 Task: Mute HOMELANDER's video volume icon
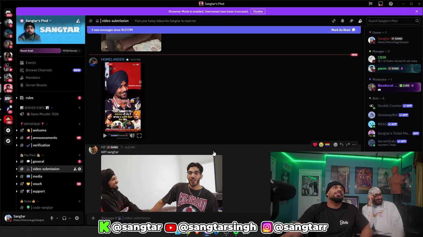(132, 136)
